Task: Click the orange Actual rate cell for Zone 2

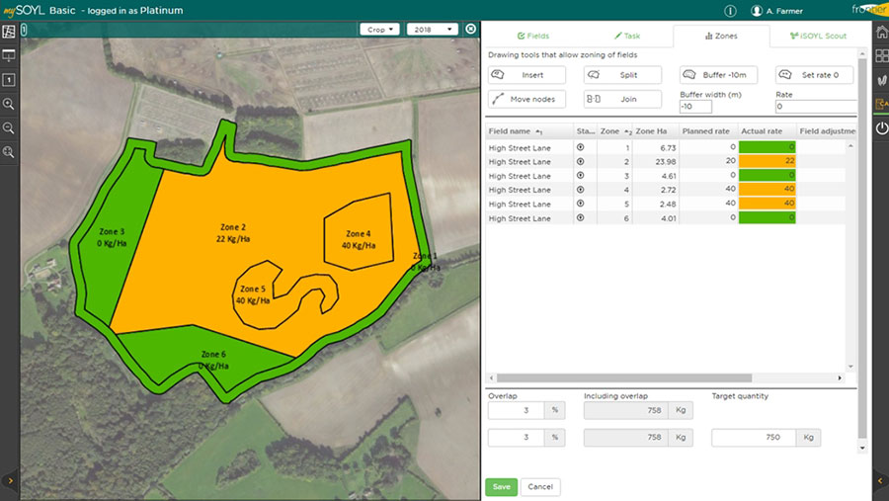Action: tap(768, 161)
